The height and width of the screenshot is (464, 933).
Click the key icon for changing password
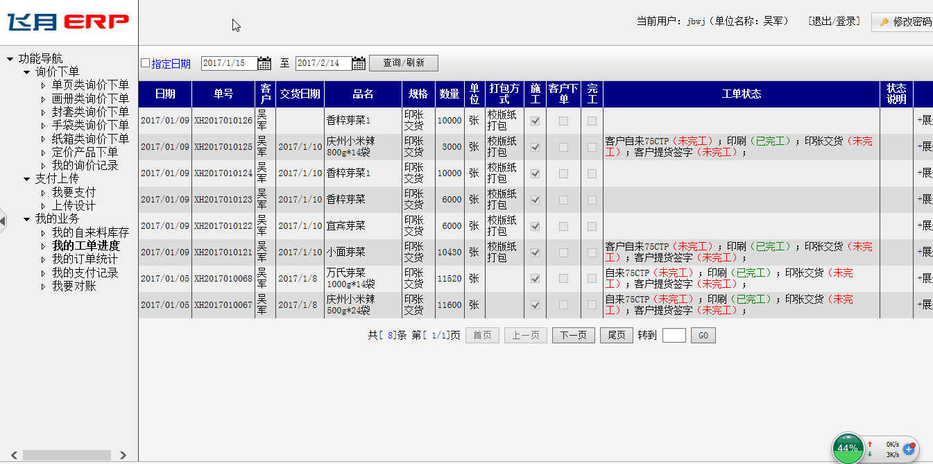pyautogui.click(x=884, y=22)
